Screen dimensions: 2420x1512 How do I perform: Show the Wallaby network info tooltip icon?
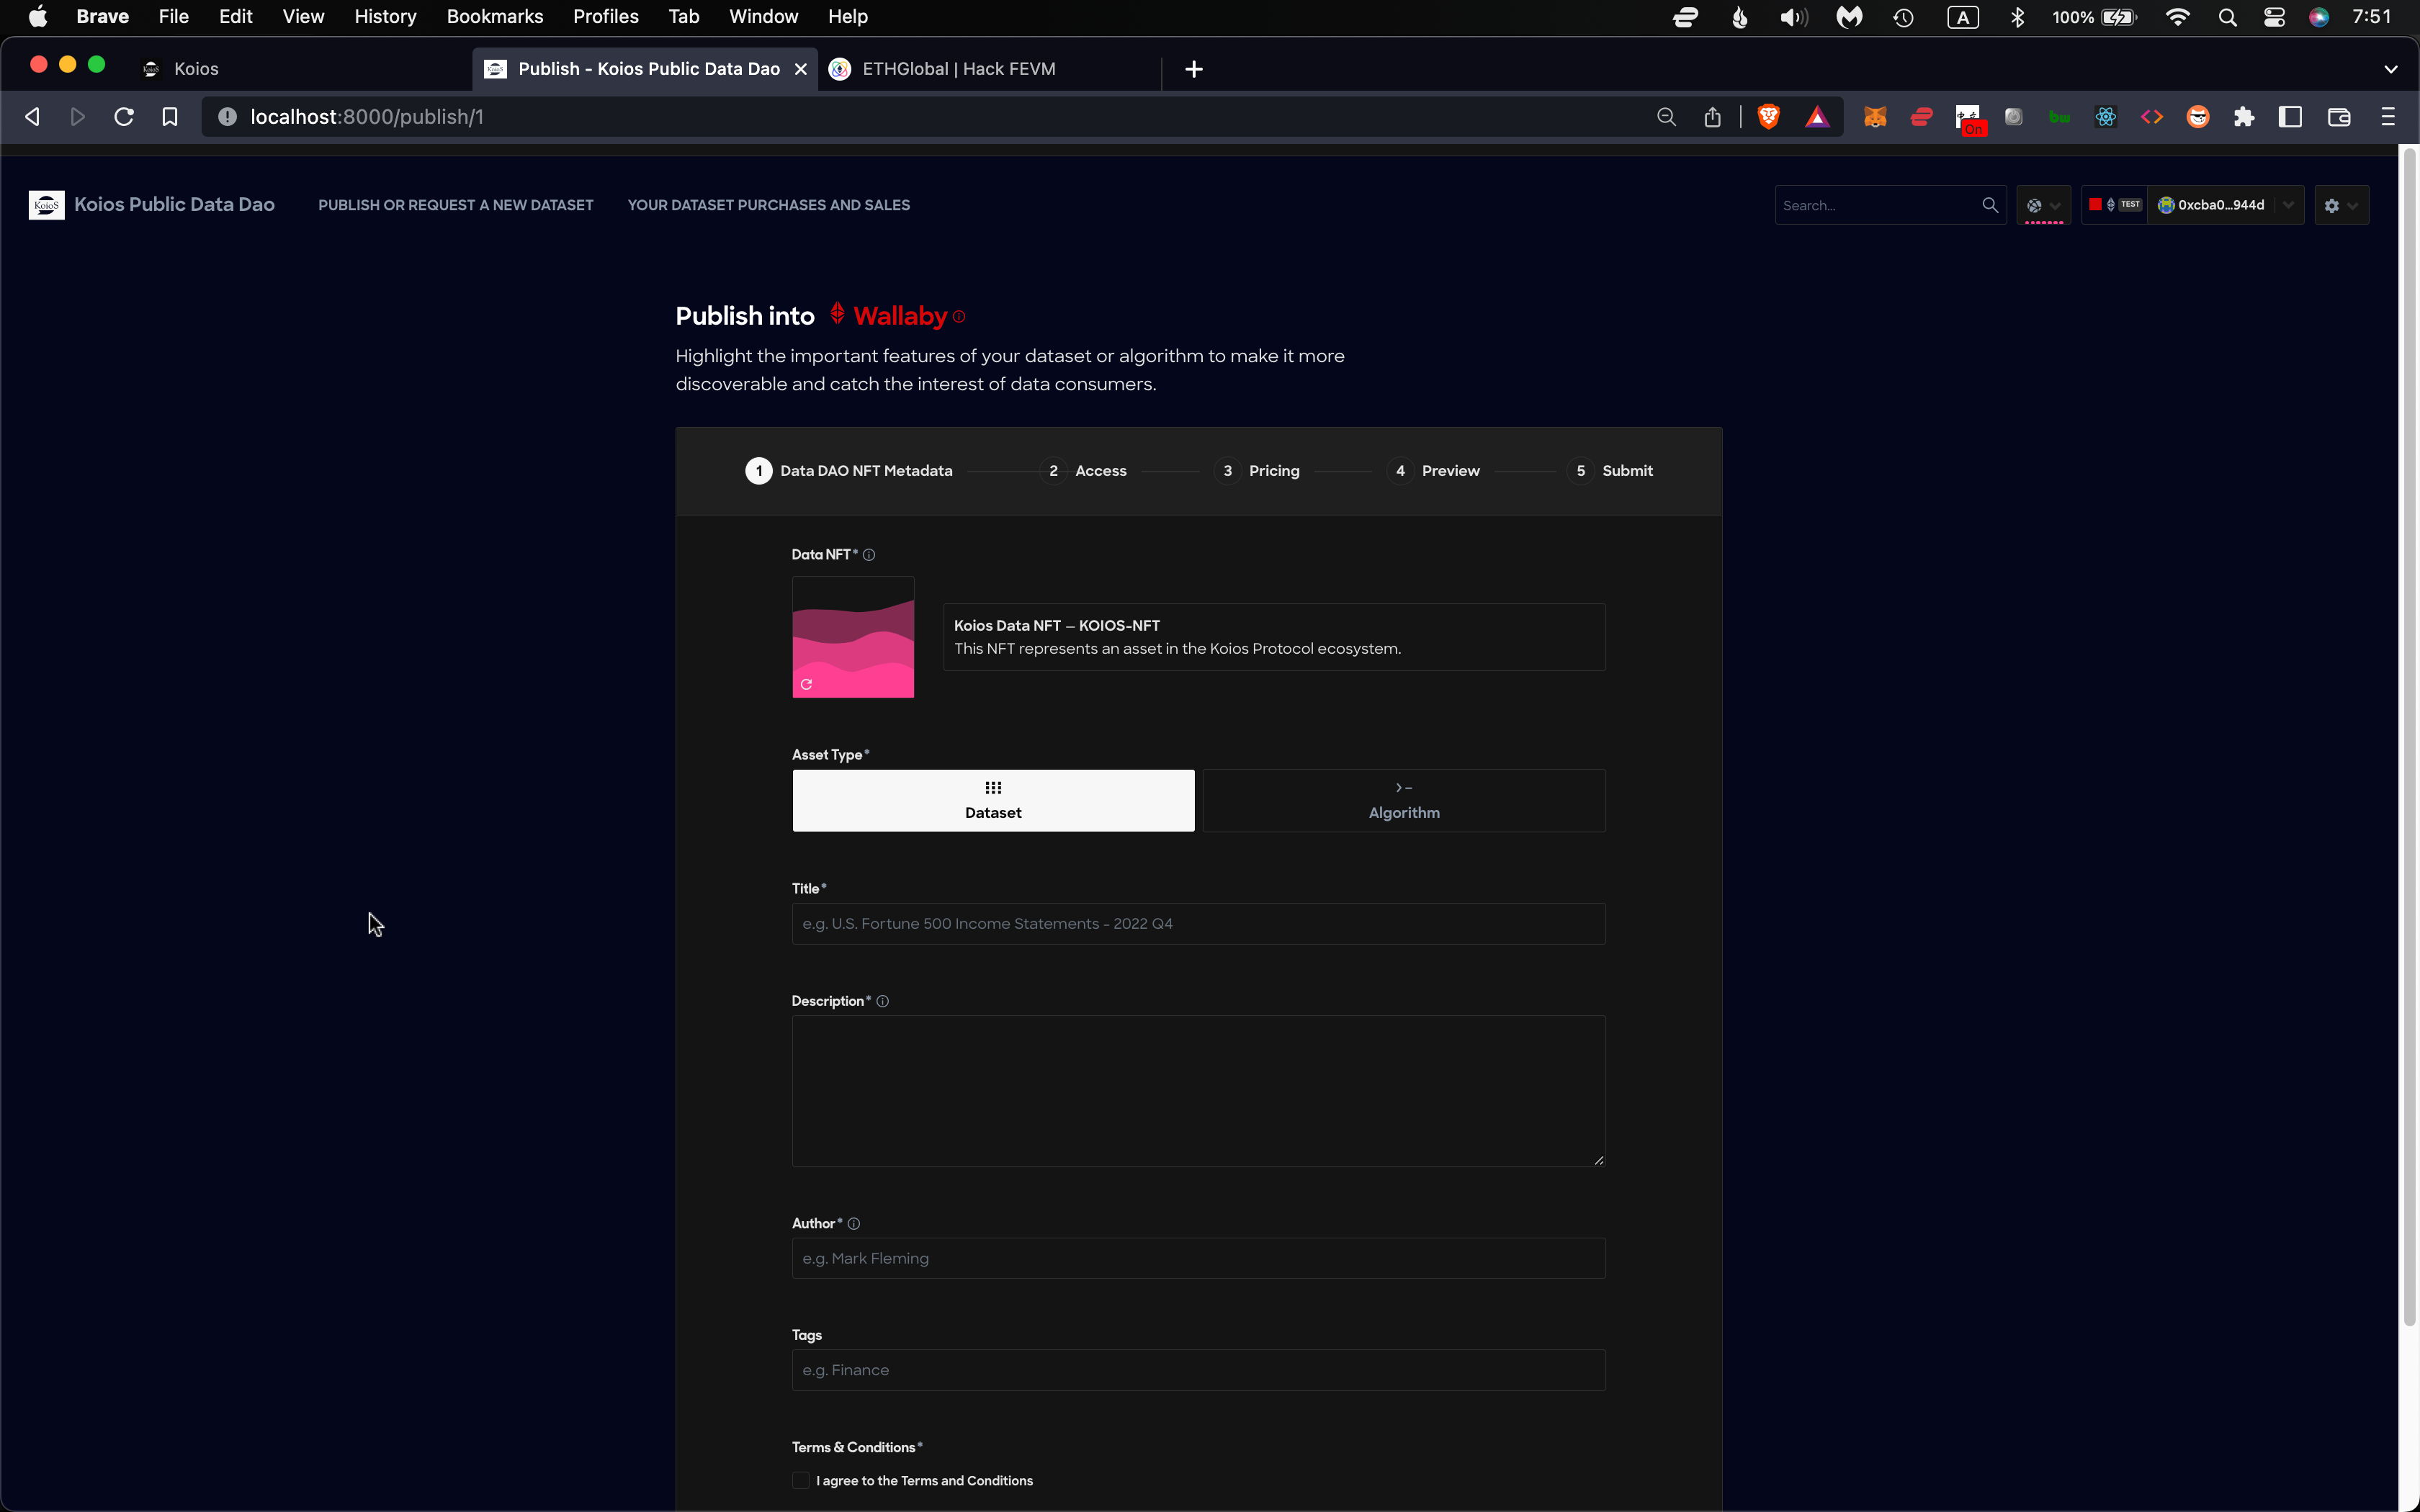(x=959, y=317)
